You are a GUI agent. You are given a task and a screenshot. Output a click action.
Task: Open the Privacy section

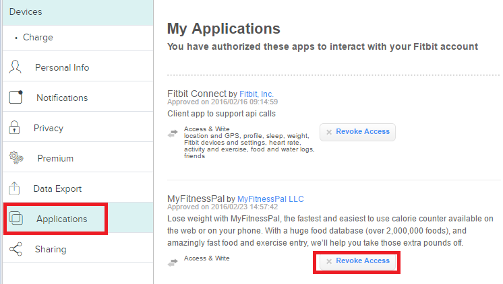click(x=49, y=128)
